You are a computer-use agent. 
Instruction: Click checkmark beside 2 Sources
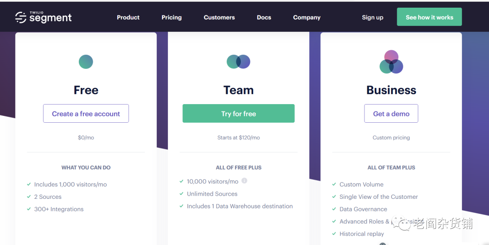point(29,197)
